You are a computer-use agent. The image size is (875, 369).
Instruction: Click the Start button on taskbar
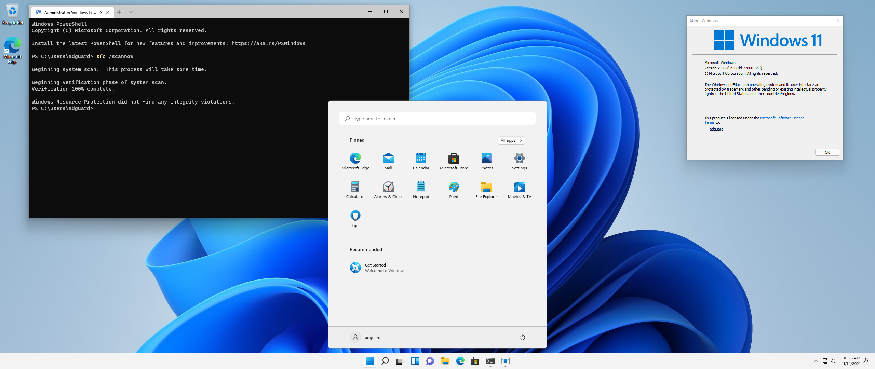pos(370,361)
